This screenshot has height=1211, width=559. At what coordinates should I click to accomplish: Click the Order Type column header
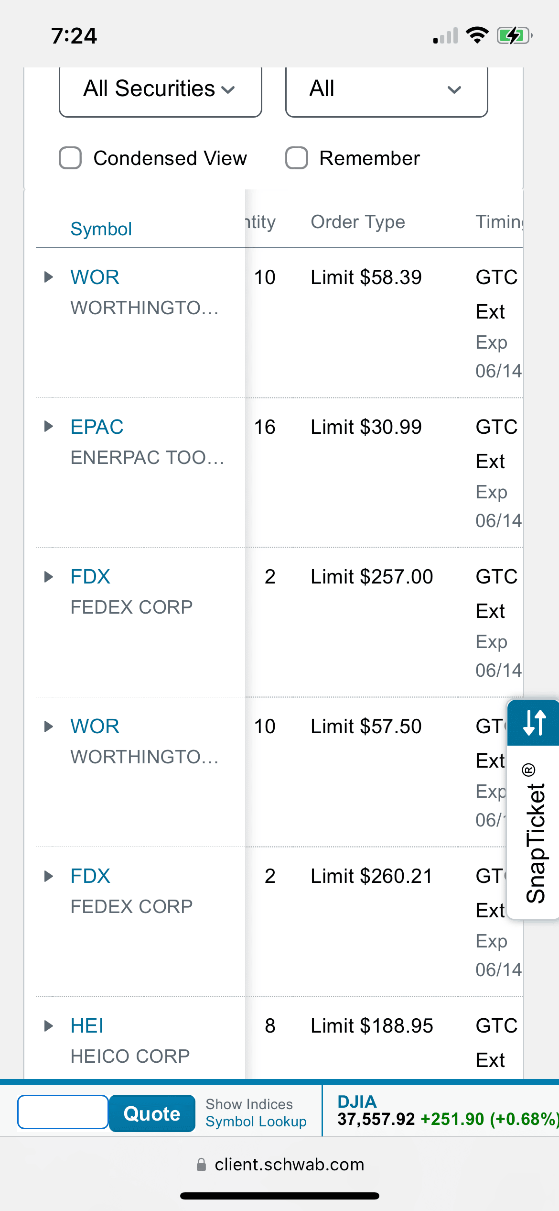358,222
